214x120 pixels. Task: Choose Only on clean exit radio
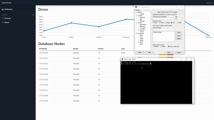click(x=169, y=47)
